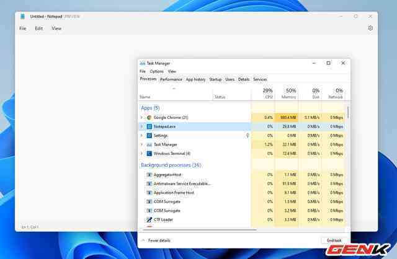397x259 pixels.
Task: Click the Notepad.exe process icon
Action: point(149,126)
